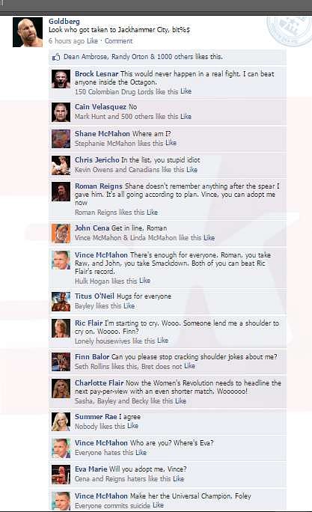Open Brock Lesnar's avatar thumbnail

(61, 79)
